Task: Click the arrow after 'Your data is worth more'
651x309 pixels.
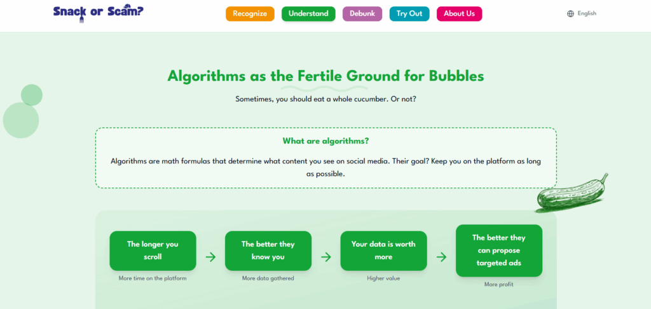Action: [441, 257]
